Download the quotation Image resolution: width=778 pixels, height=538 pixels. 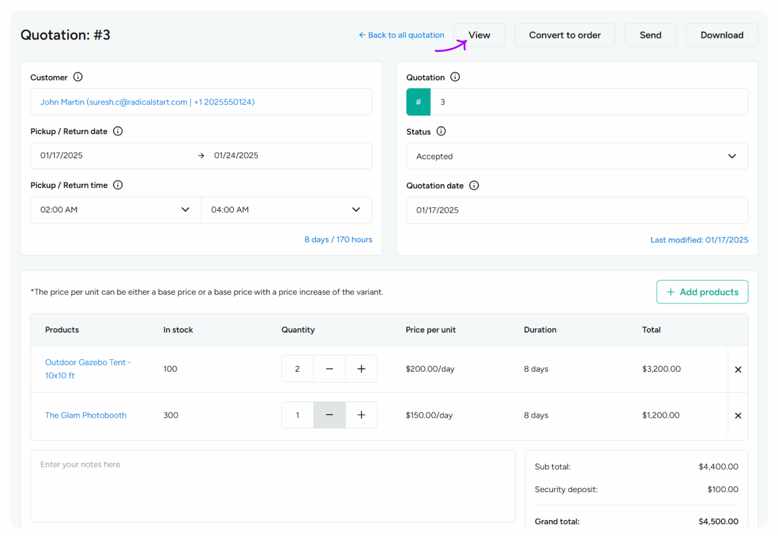click(x=722, y=35)
